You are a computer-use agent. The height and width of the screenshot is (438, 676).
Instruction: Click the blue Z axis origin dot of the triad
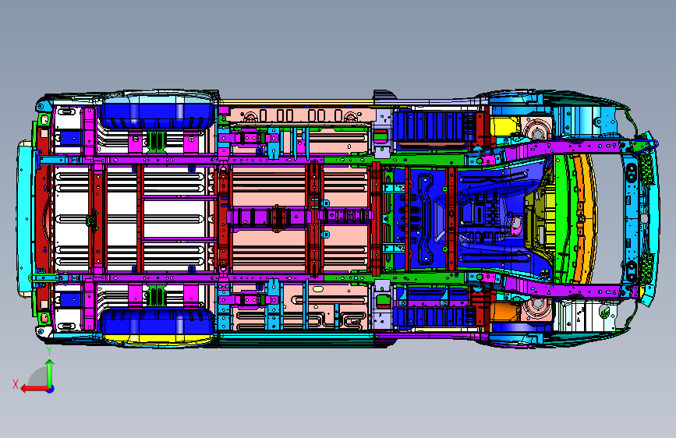coord(51,389)
